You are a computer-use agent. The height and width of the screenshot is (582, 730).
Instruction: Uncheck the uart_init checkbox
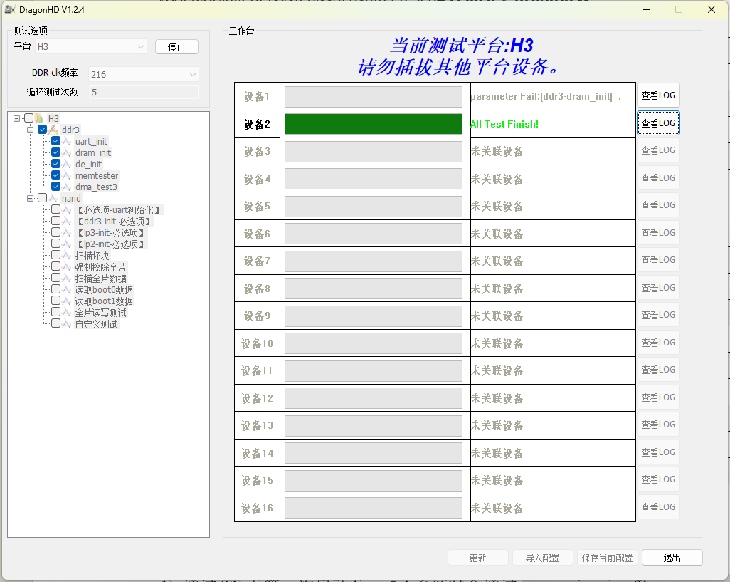[x=56, y=141]
